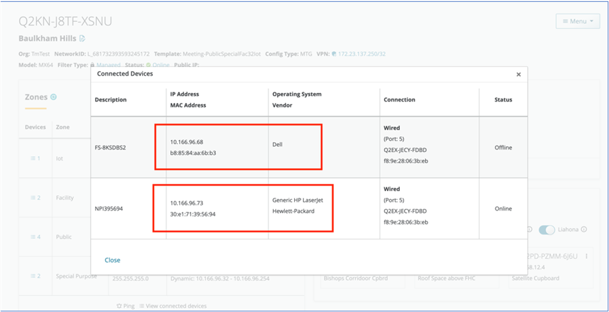Select the NPI395694 device description
Screen dimensions: 609x312
pyautogui.click(x=109, y=208)
